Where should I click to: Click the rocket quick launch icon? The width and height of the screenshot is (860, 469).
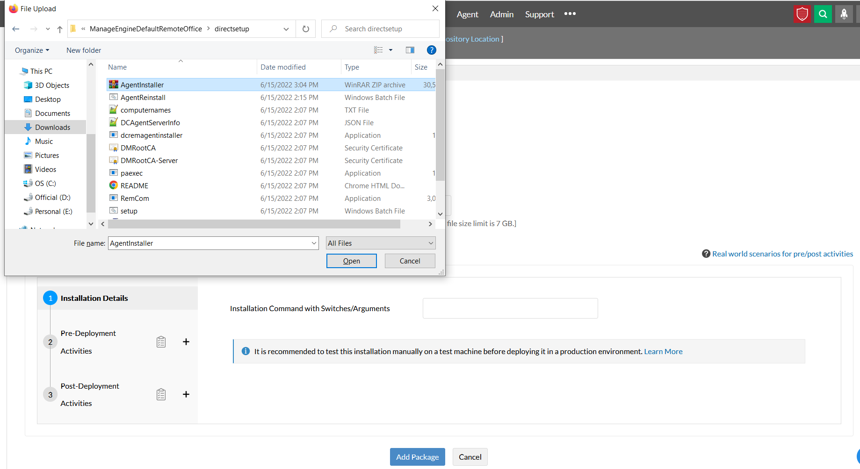844,14
